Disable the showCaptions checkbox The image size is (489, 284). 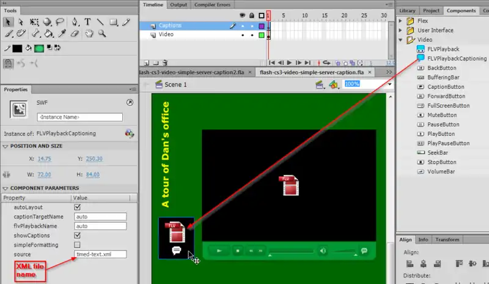click(x=77, y=235)
